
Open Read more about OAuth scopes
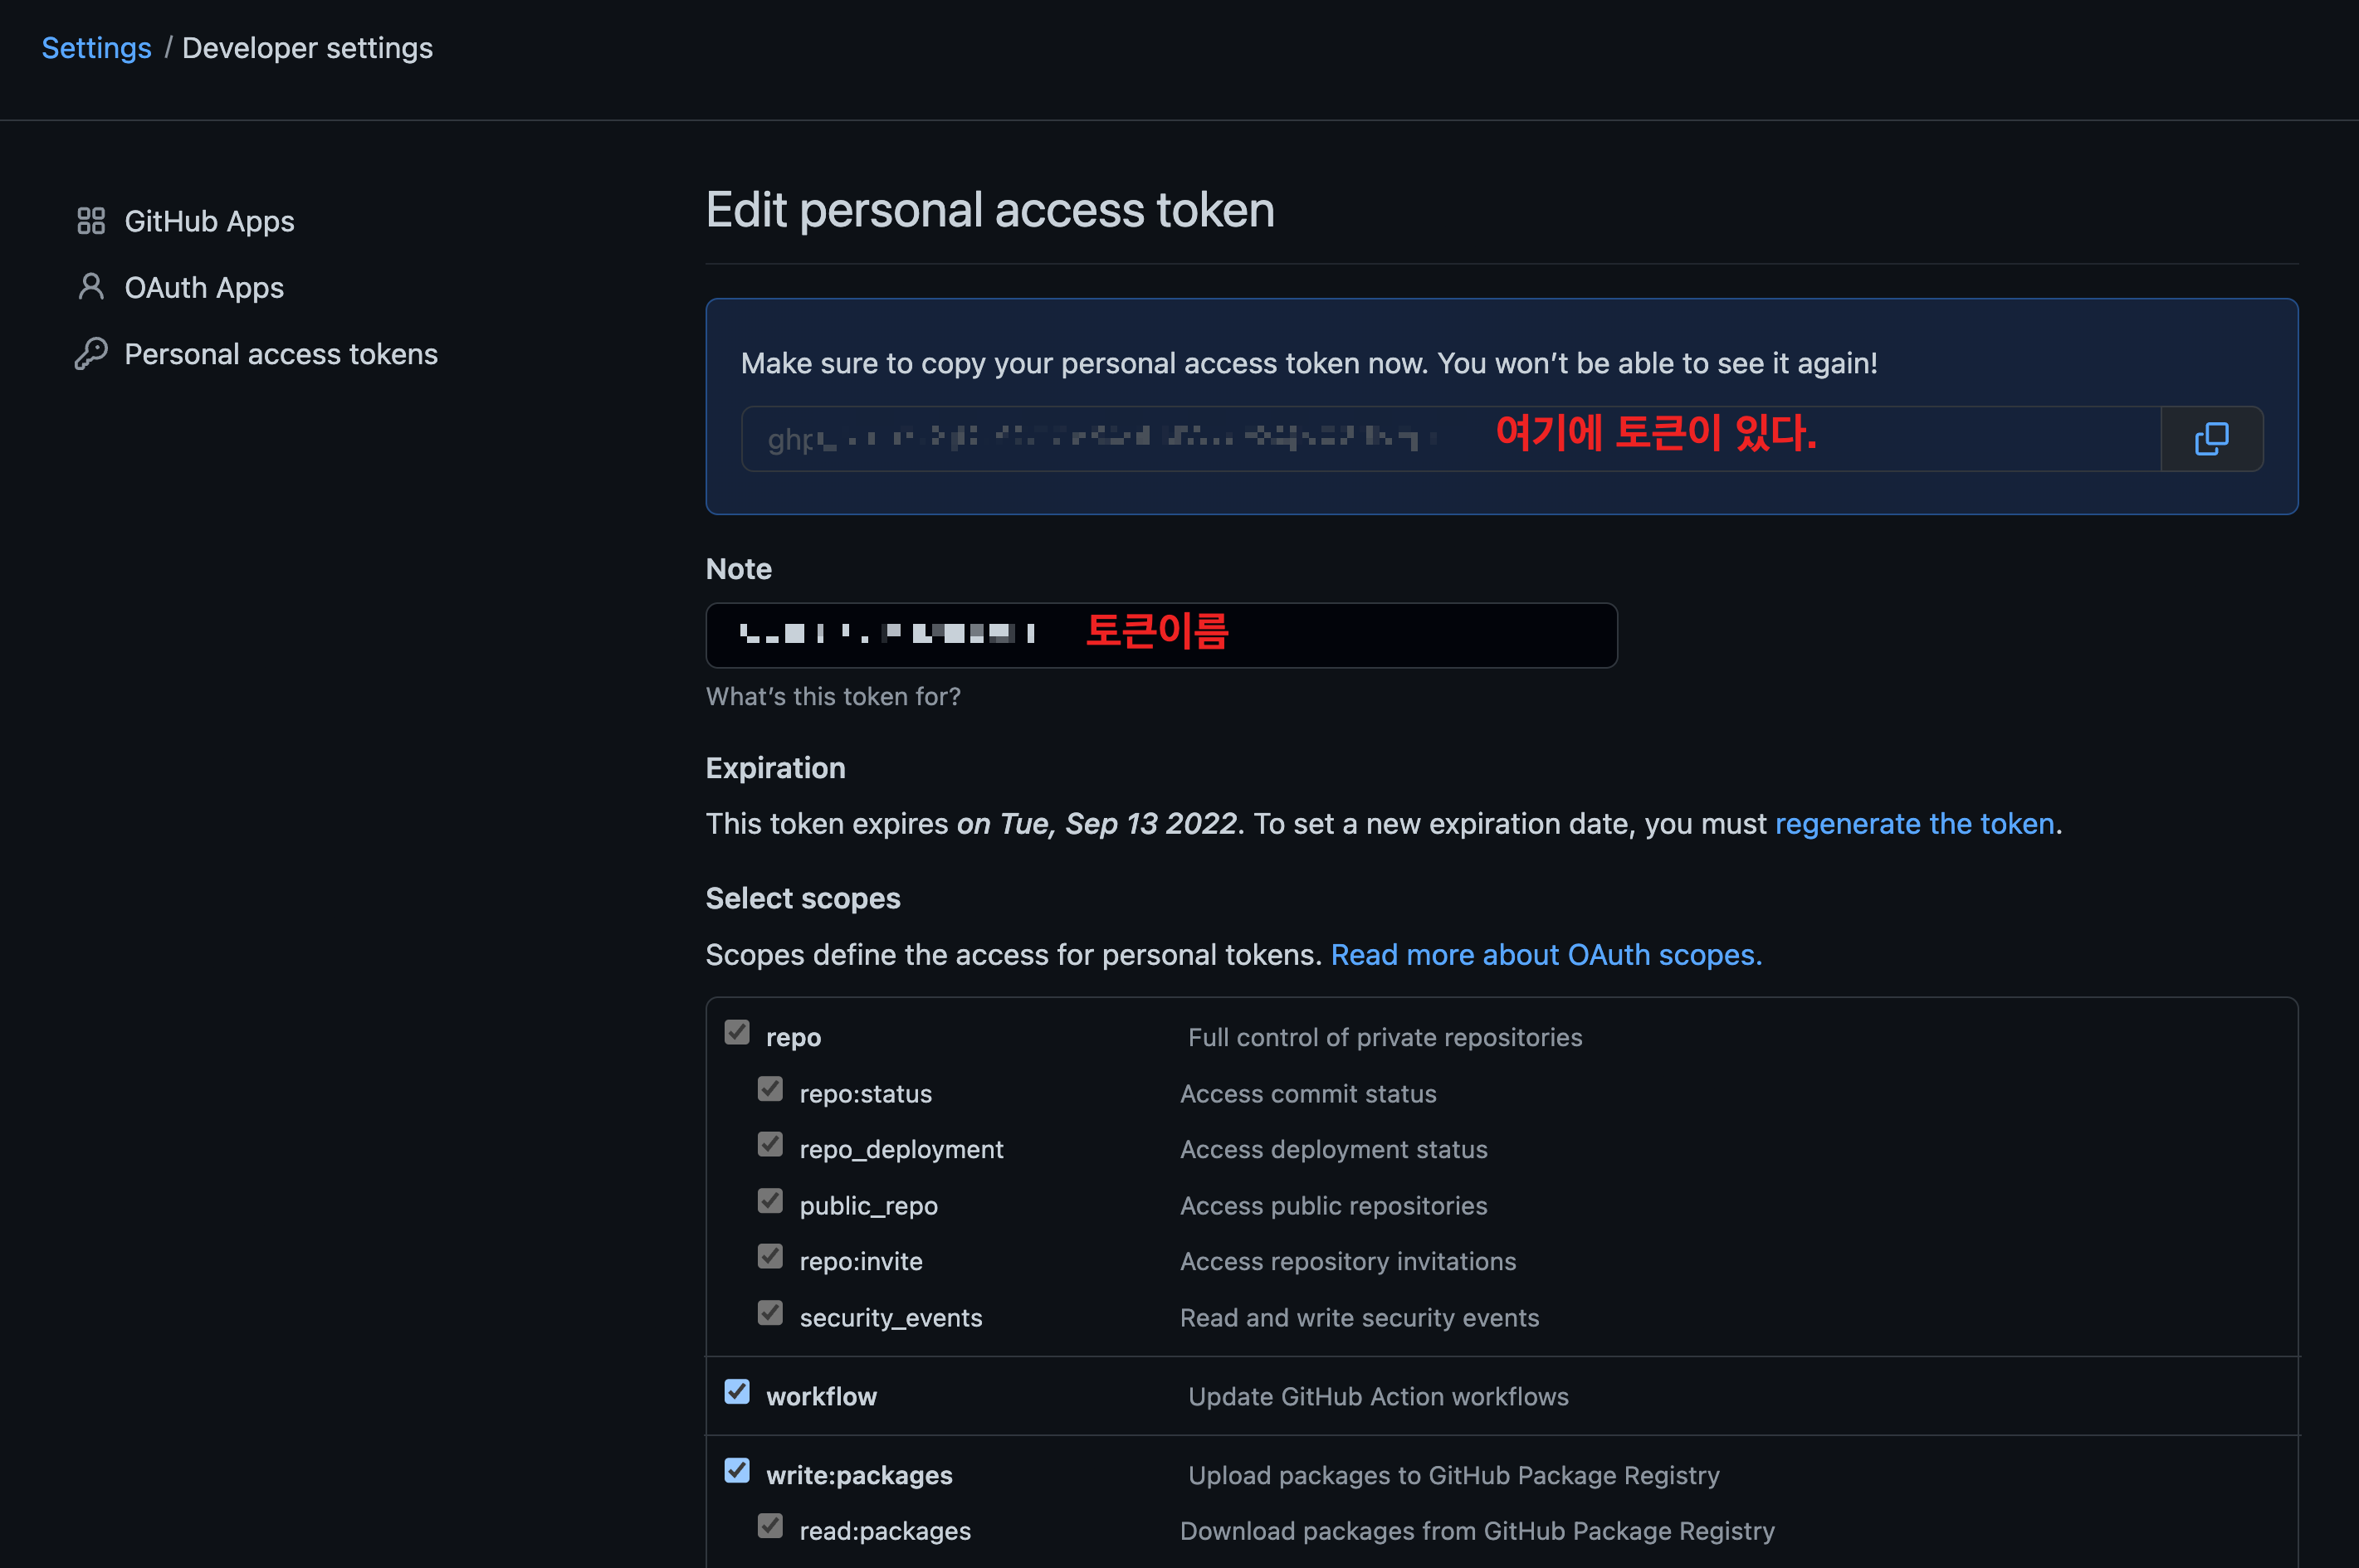[x=1546, y=954]
